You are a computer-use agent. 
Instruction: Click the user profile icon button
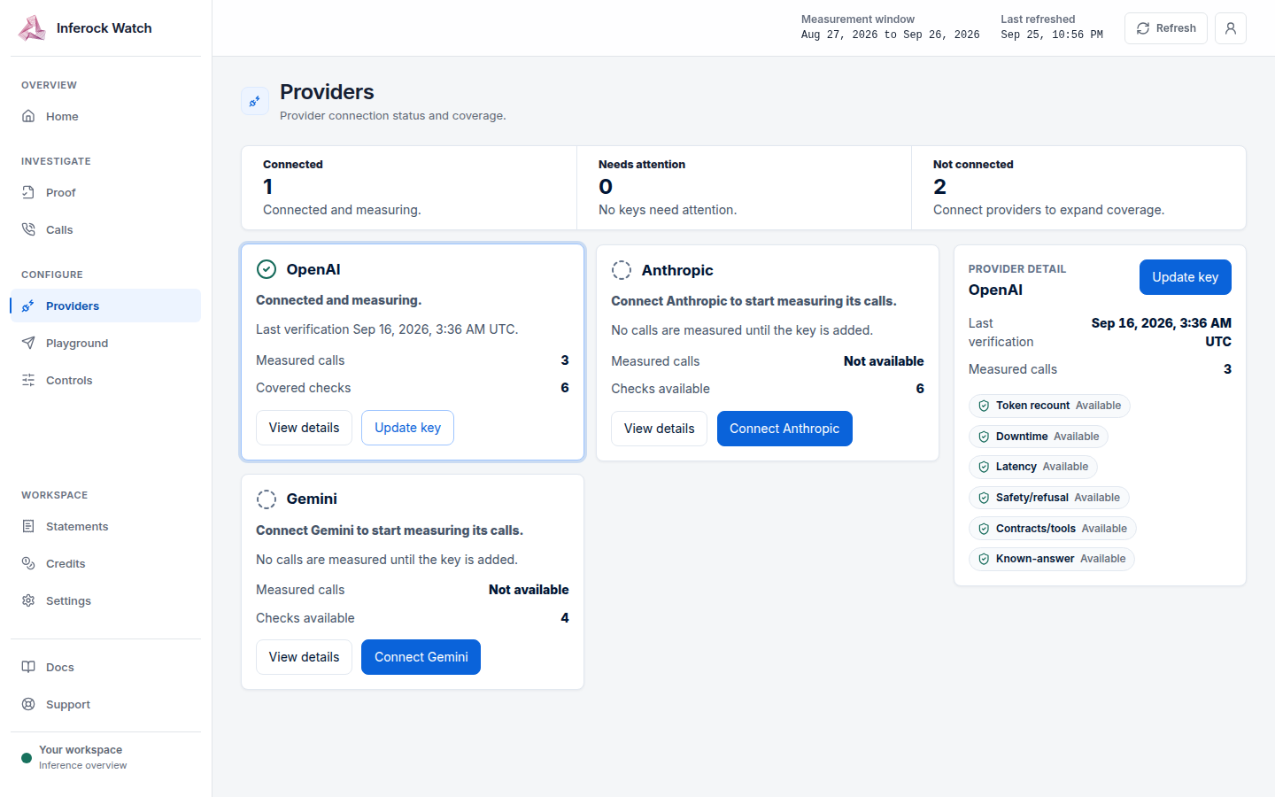point(1231,28)
